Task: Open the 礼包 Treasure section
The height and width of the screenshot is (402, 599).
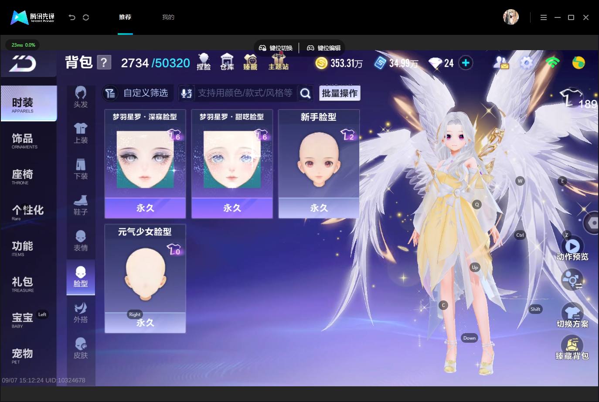Action: [28, 284]
